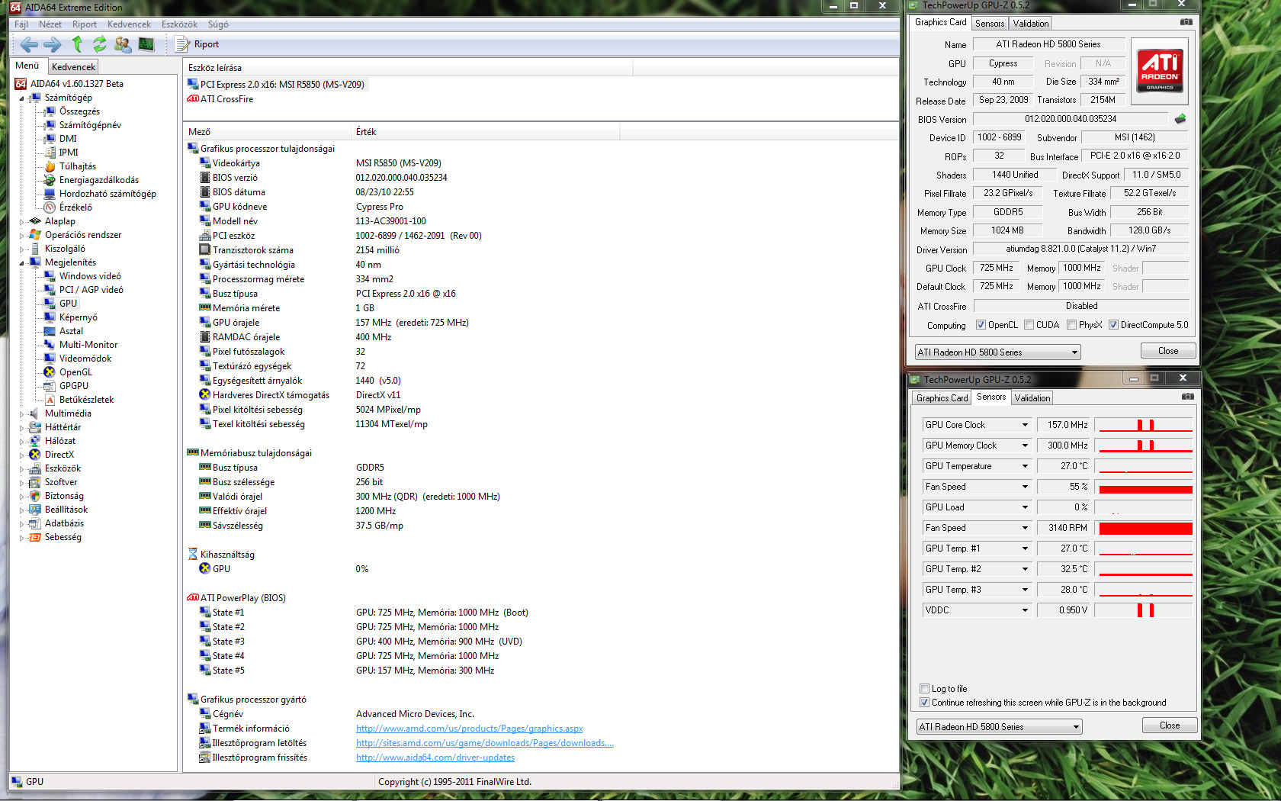Select Multi-Monitor tree item
The image size is (1281, 801).
pyautogui.click(x=88, y=345)
